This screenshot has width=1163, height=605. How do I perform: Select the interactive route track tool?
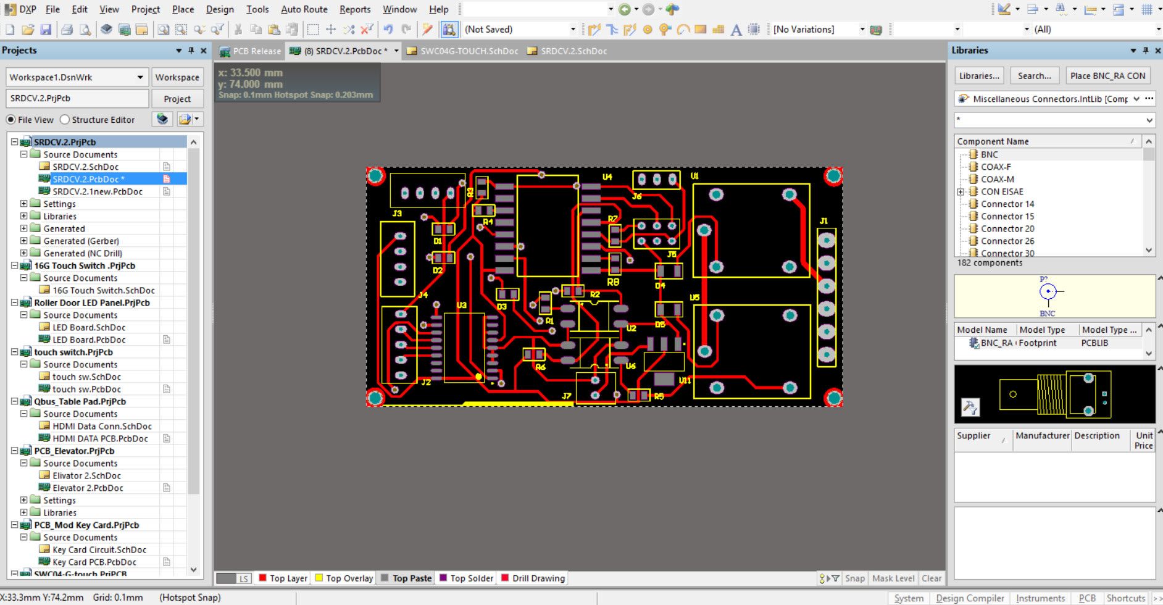coord(594,30)
